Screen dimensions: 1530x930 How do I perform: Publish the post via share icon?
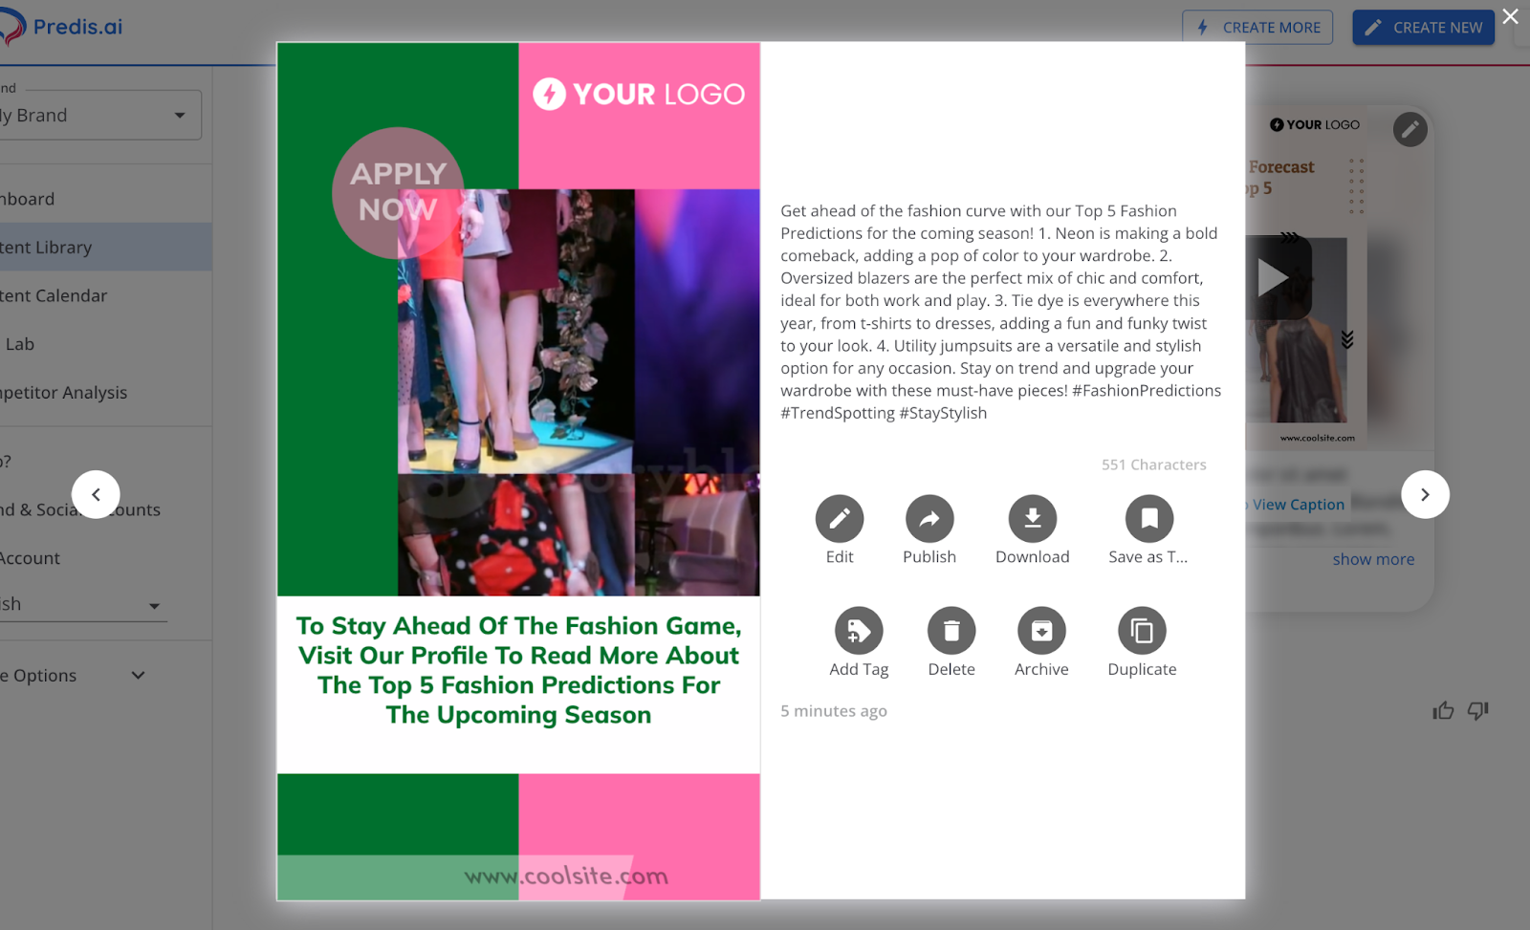[x=929, y=519]
